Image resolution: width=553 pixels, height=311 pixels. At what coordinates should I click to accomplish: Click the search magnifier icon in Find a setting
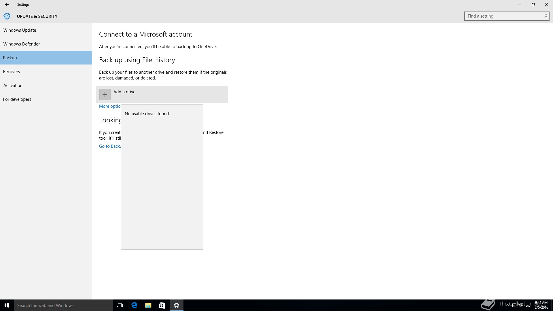545,16
